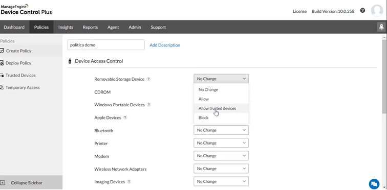Open the Insights tab
This screenshot has height=190, width=387.
(x=66, y=27)
